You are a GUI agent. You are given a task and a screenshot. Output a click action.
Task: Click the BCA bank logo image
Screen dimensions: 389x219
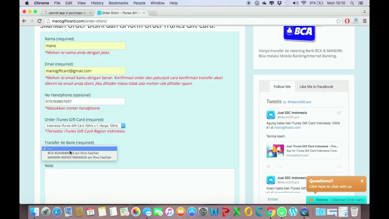click(300, 33)
